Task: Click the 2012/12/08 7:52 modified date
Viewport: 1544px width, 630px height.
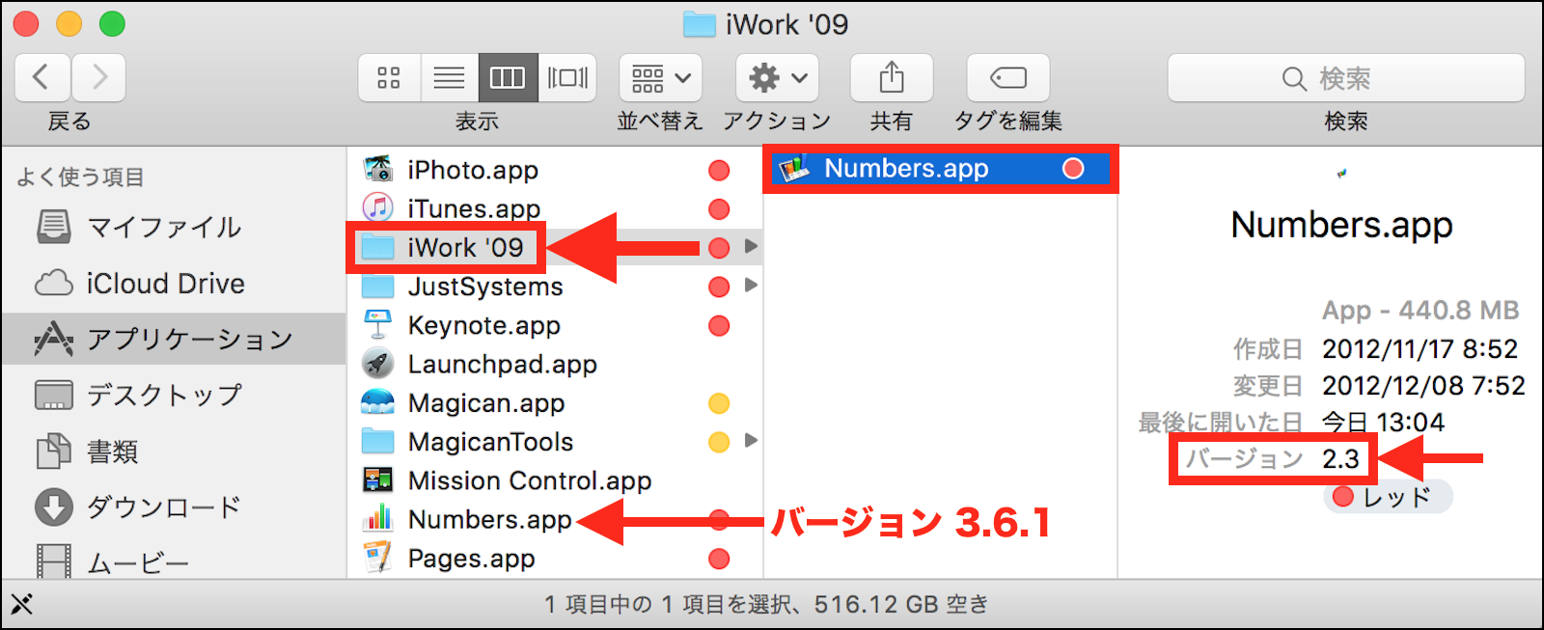Action: 1423,386
